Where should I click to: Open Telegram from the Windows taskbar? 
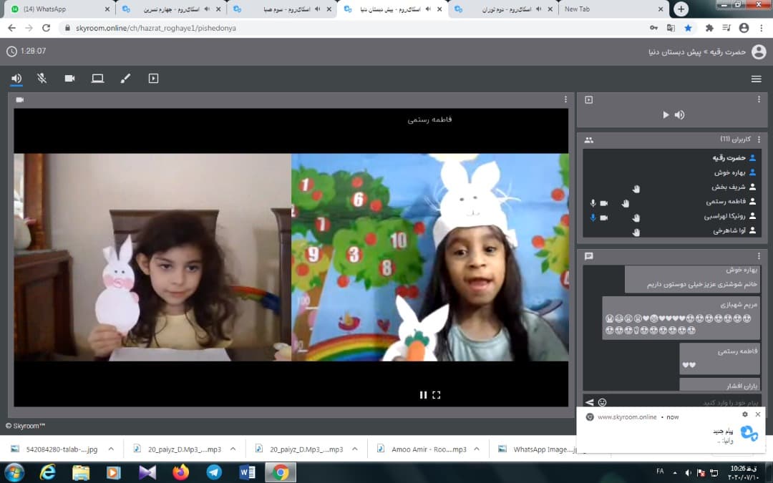pos(214,472)
